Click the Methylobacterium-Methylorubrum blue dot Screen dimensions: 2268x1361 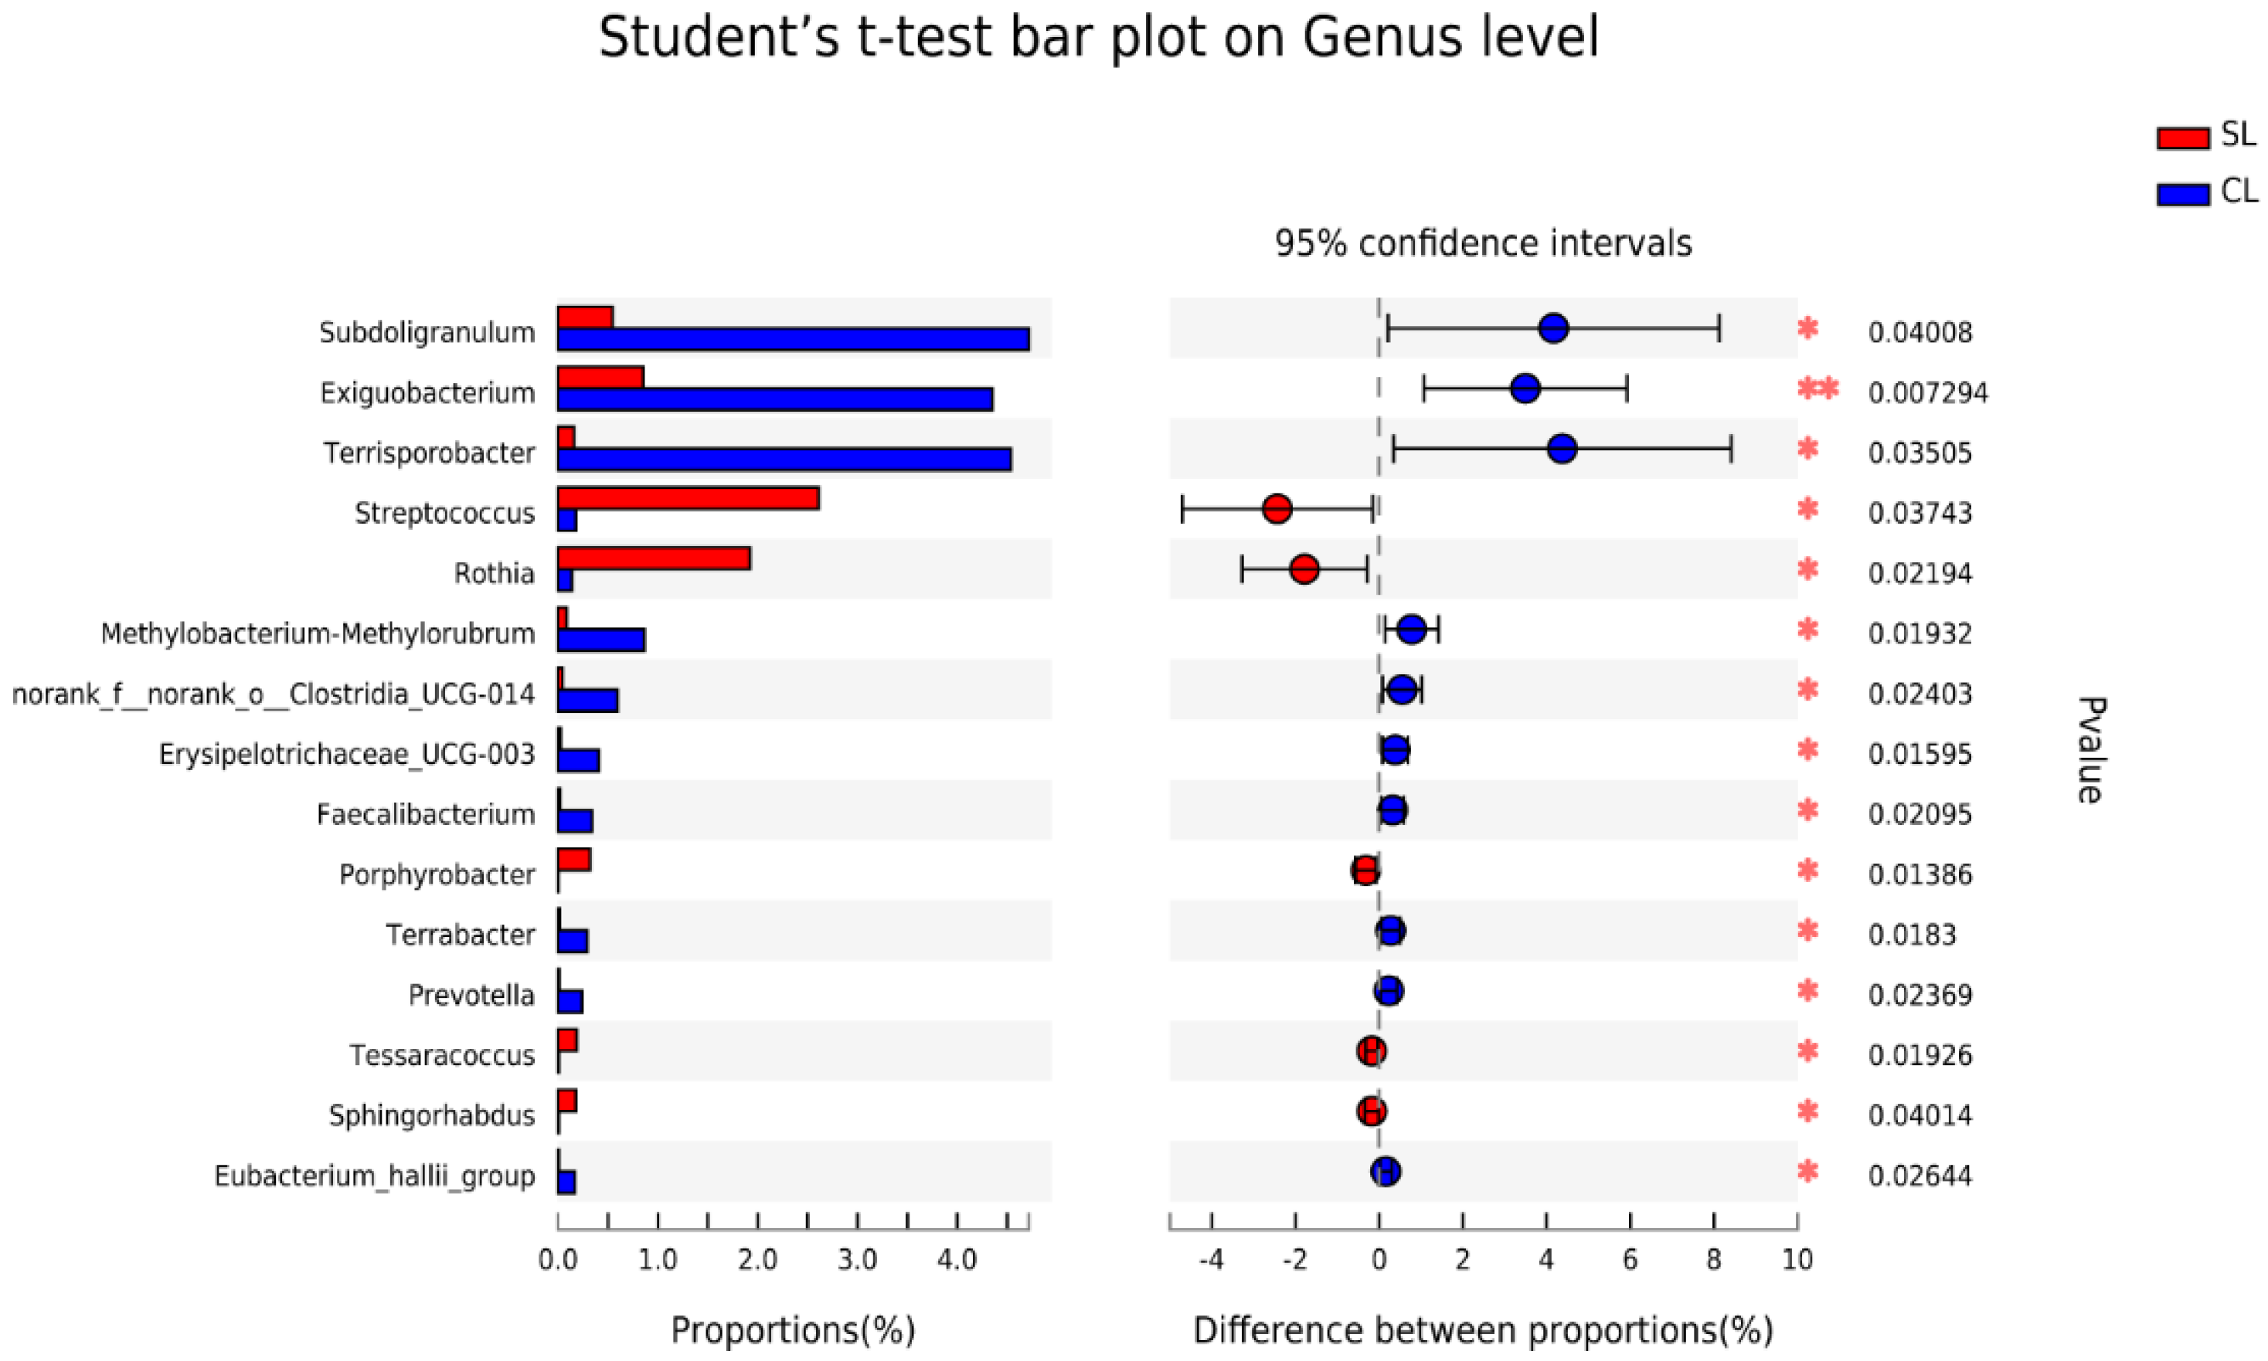pos(1412,630)
